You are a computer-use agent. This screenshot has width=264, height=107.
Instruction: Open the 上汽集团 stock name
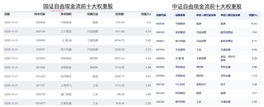pyautogui.click(x=66, y=32)
